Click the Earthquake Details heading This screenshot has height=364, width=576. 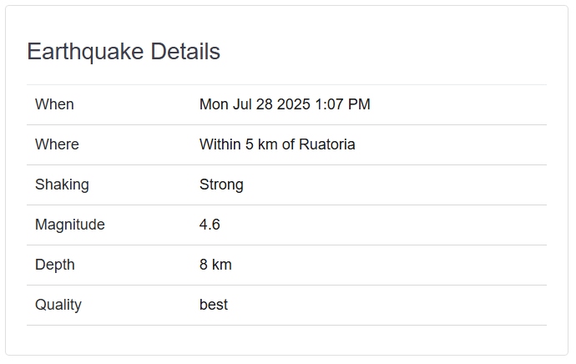pyautogui.click(x=124, y=52)
